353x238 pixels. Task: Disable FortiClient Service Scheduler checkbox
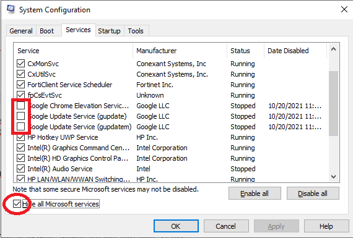(x=20, y=85)
